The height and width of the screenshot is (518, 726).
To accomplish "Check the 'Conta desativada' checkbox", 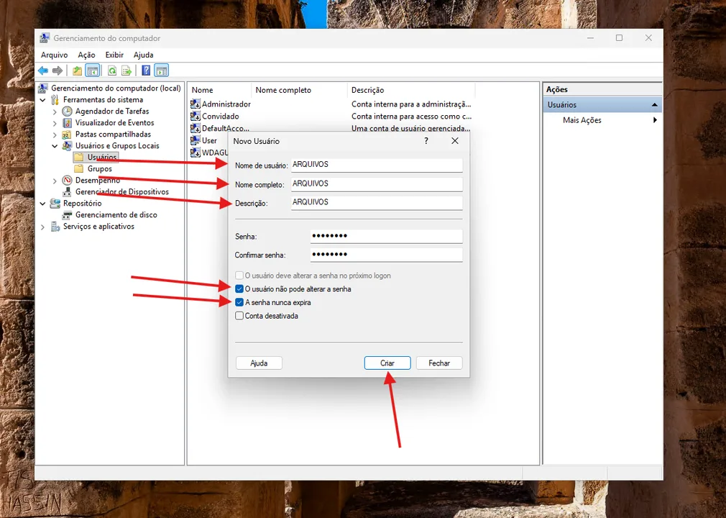I will click(239, 316).
